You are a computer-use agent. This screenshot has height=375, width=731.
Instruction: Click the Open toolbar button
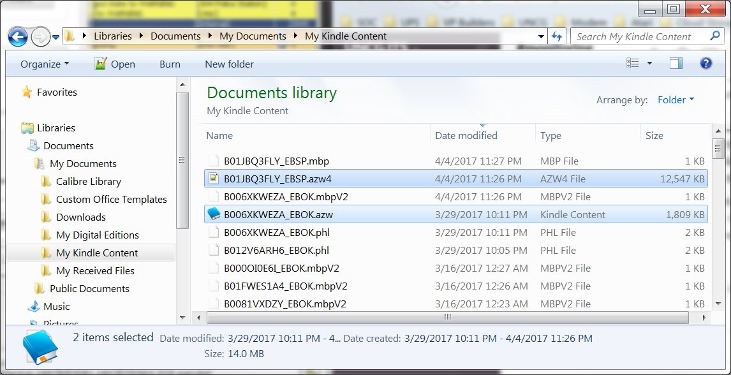(115, 64)
